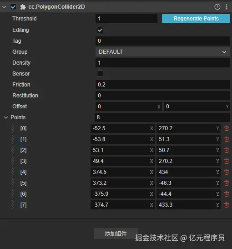232x249 pixels.
Task: Enable the Sensor checkbox
Action: [100, 74]
